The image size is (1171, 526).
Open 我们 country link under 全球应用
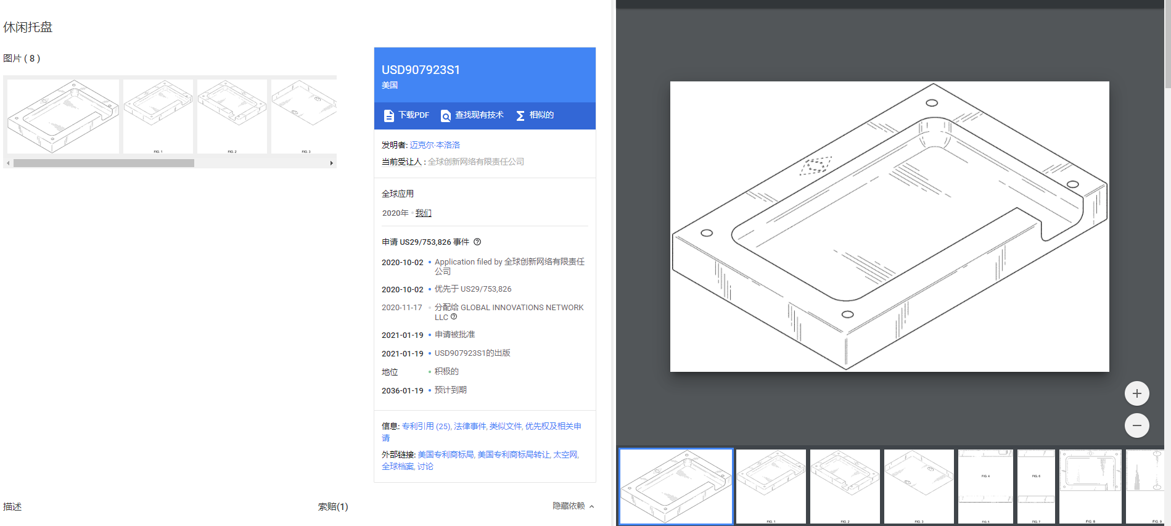423,213
